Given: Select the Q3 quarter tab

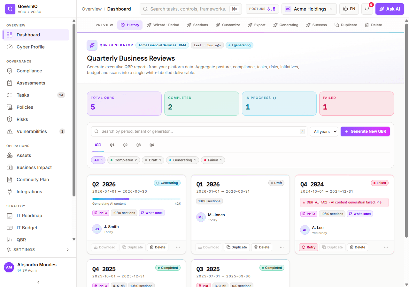Looking at the screenshot, I should point(138,145).
